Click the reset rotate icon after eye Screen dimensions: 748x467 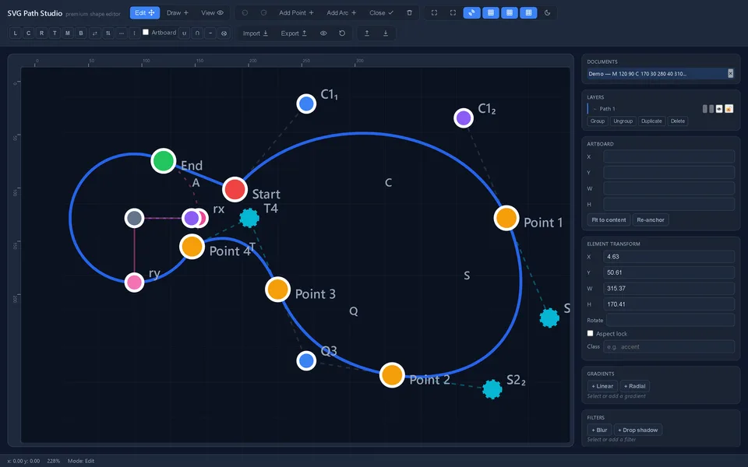[342, 33]
